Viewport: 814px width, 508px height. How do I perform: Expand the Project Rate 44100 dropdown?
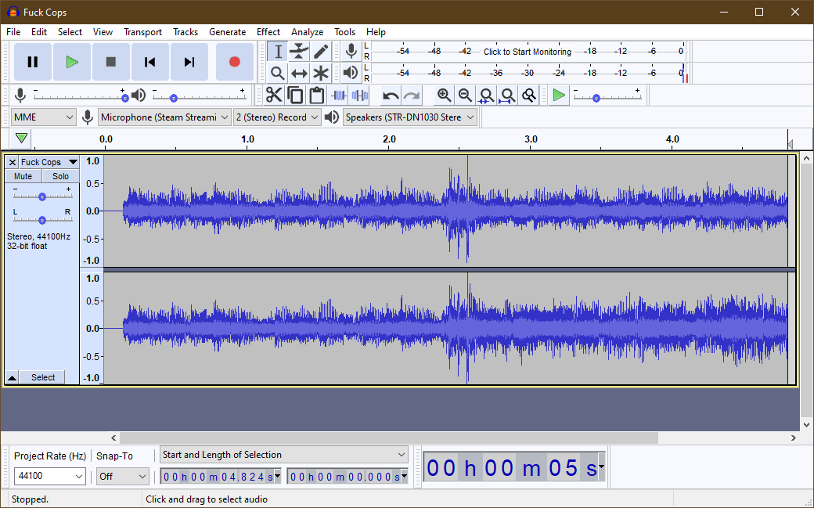(79, 477)
